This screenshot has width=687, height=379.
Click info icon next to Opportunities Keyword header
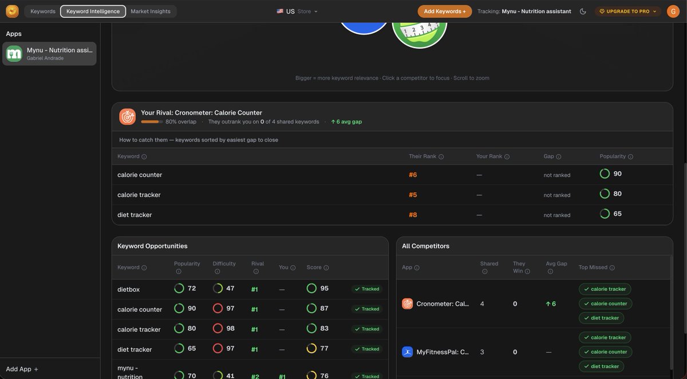(144, 268)
